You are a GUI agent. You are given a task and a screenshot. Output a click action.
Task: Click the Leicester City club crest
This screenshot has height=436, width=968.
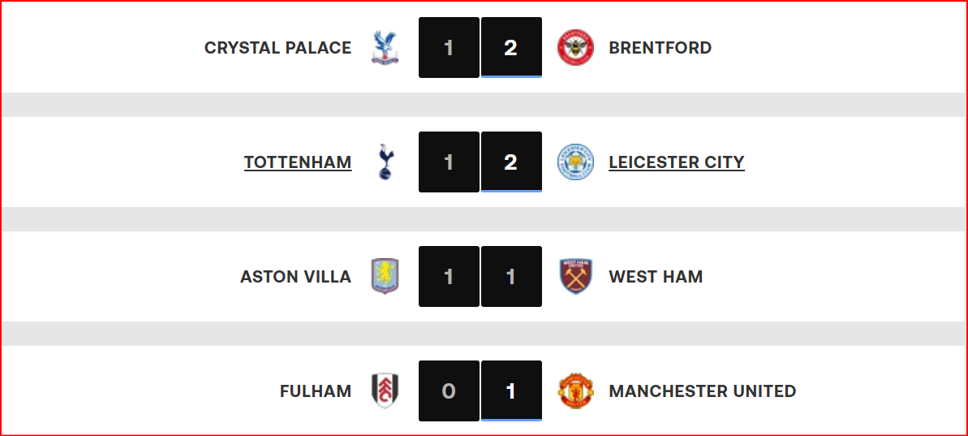click(x=575, y=162)
